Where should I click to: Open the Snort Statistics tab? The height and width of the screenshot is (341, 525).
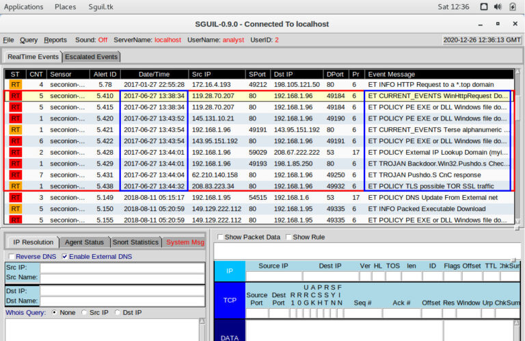pos(135,242)
